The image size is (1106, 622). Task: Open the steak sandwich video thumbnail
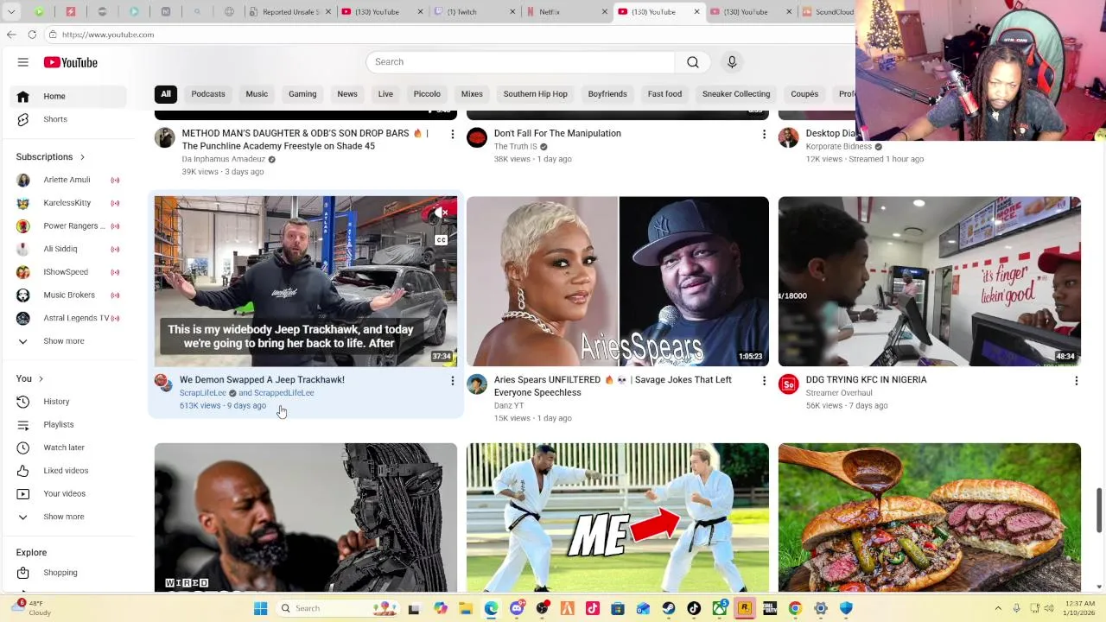[930, 517]
